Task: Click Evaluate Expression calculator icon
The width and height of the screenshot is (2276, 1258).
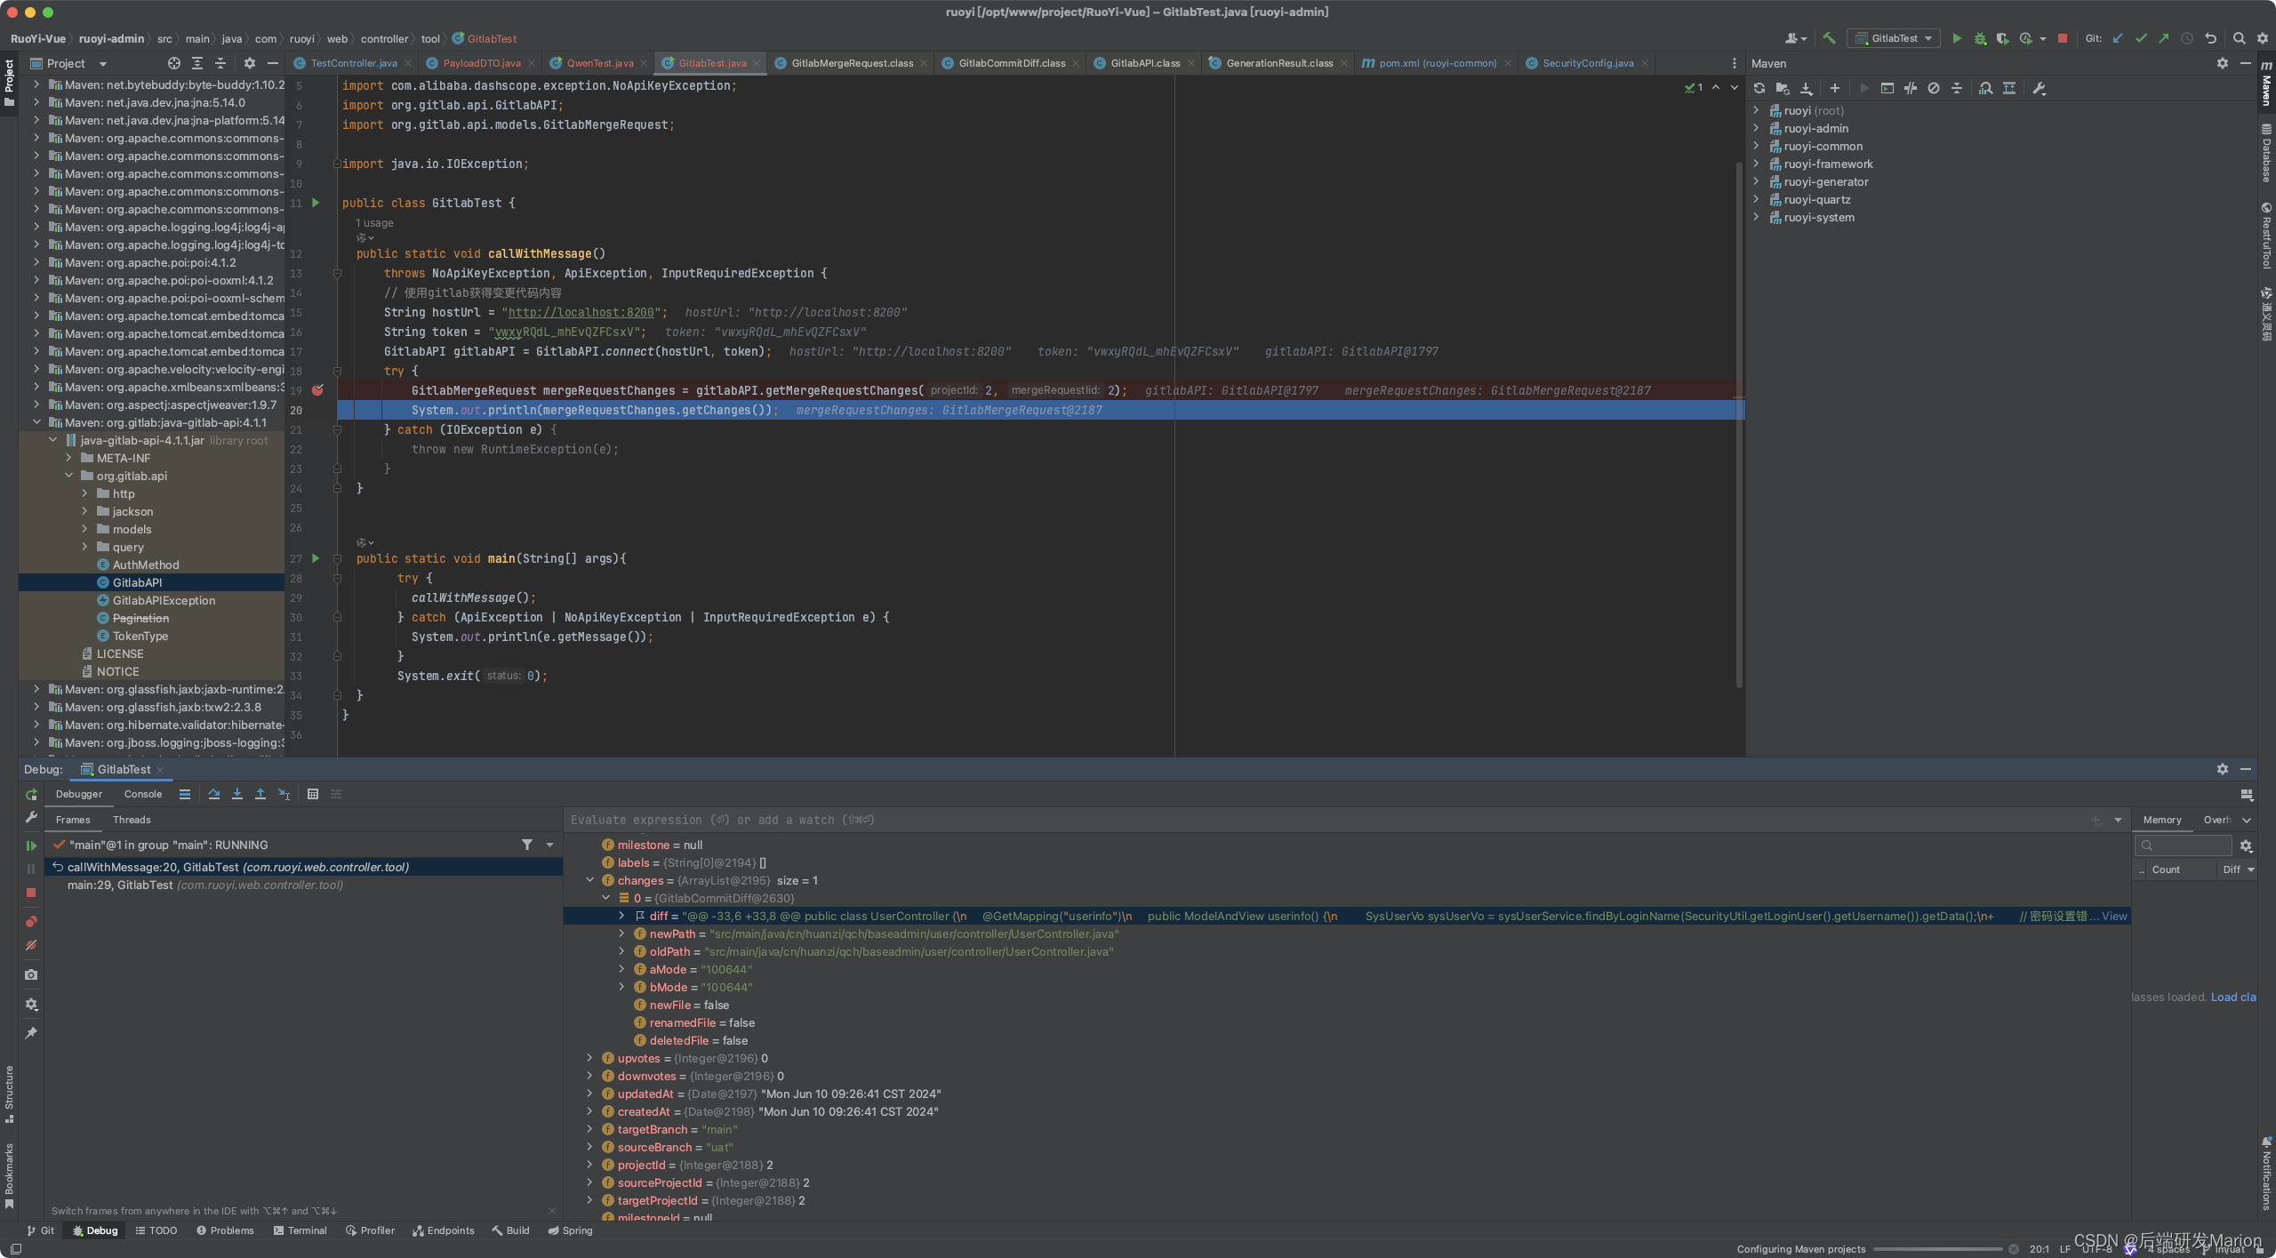Action: click(312, 794)
